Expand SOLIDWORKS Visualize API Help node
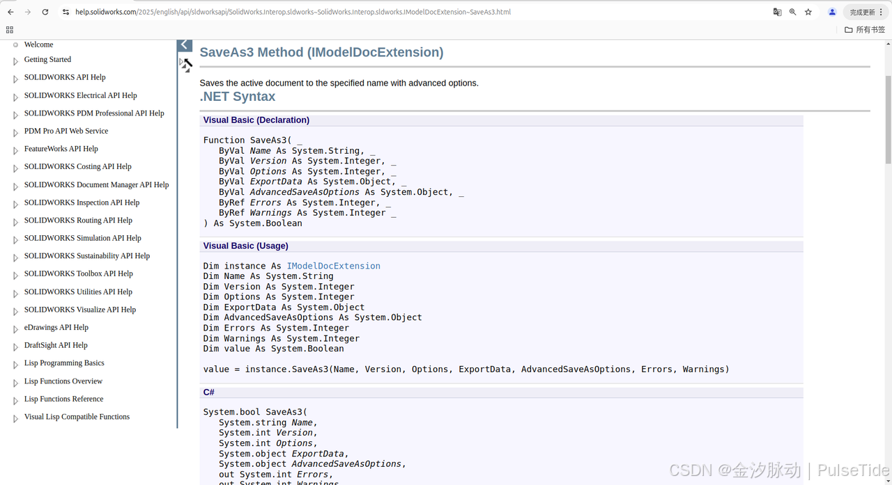 [15, 312]
